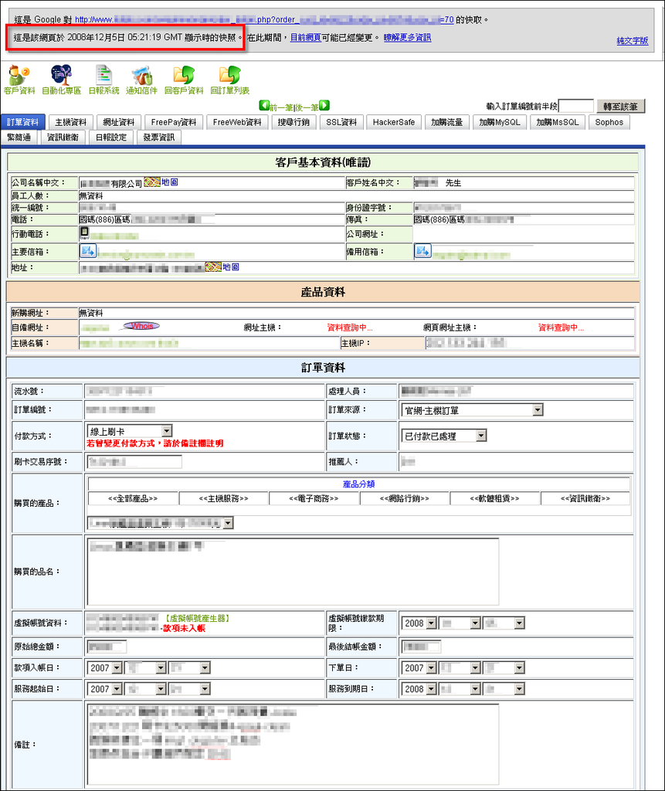Go to the 自動化專區 icon
Viewport: 665px width, 791px height.
(61, 80)
